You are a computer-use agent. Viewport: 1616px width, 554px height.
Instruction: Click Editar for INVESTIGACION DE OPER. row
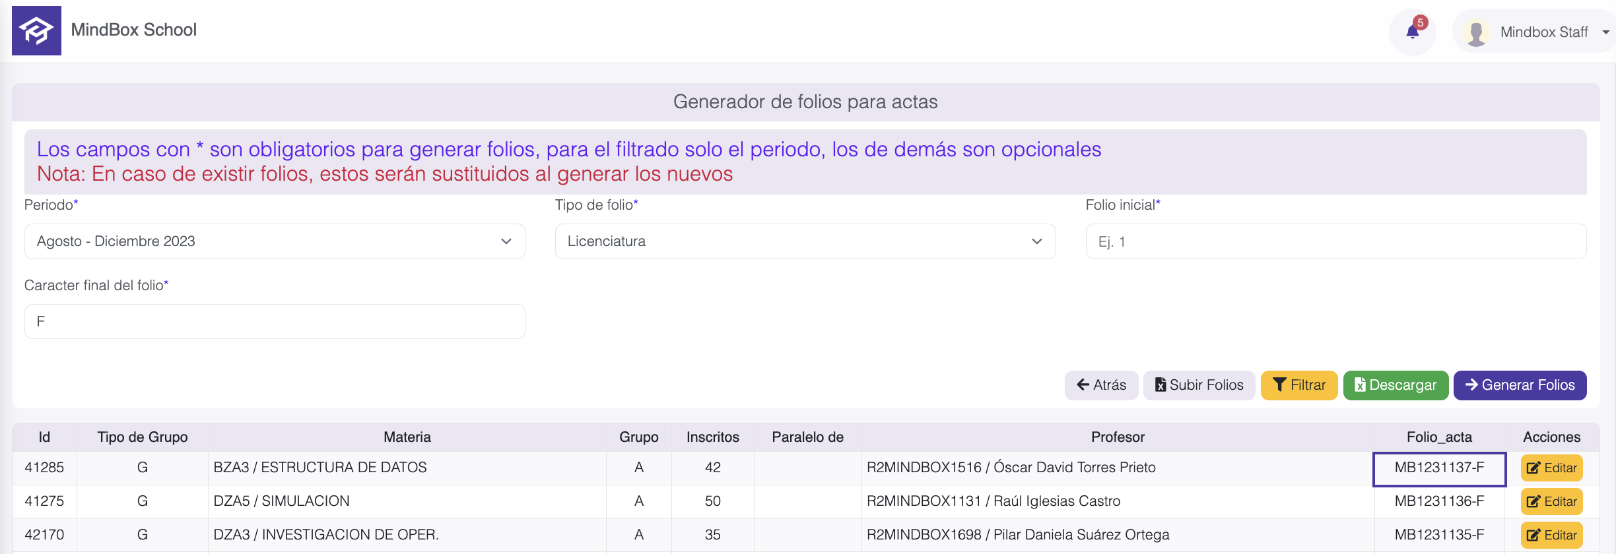[1551, 535]
